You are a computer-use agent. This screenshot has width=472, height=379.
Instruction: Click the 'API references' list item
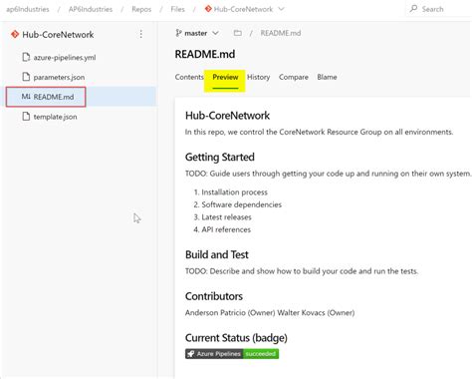click(226, 229)
